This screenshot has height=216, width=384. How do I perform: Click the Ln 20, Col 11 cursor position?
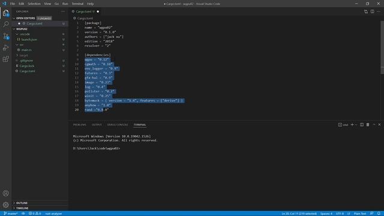299,214
